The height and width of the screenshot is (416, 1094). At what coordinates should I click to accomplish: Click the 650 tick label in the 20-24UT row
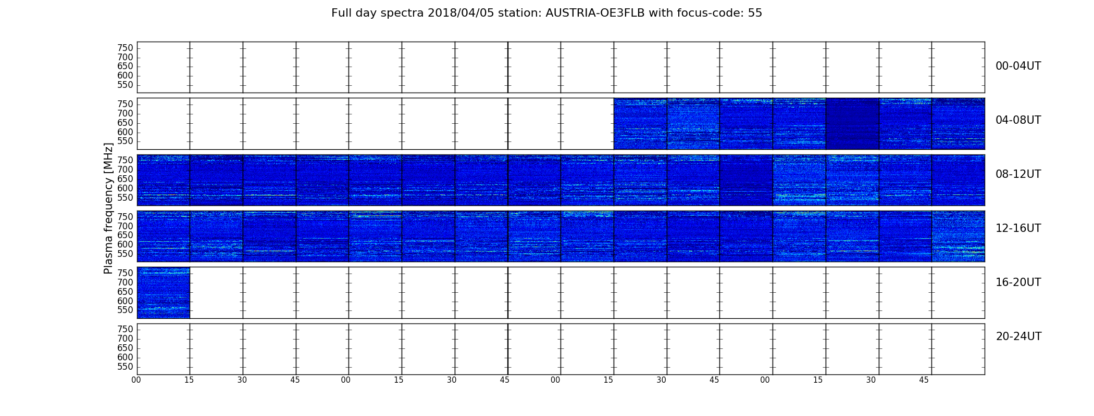point(125,348)
